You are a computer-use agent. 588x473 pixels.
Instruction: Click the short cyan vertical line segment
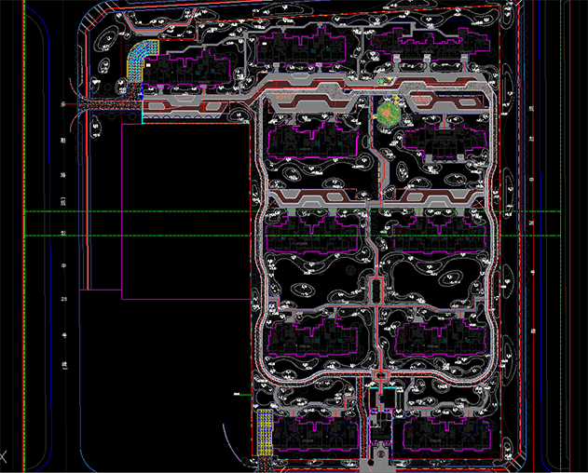(x=143, y=116)
